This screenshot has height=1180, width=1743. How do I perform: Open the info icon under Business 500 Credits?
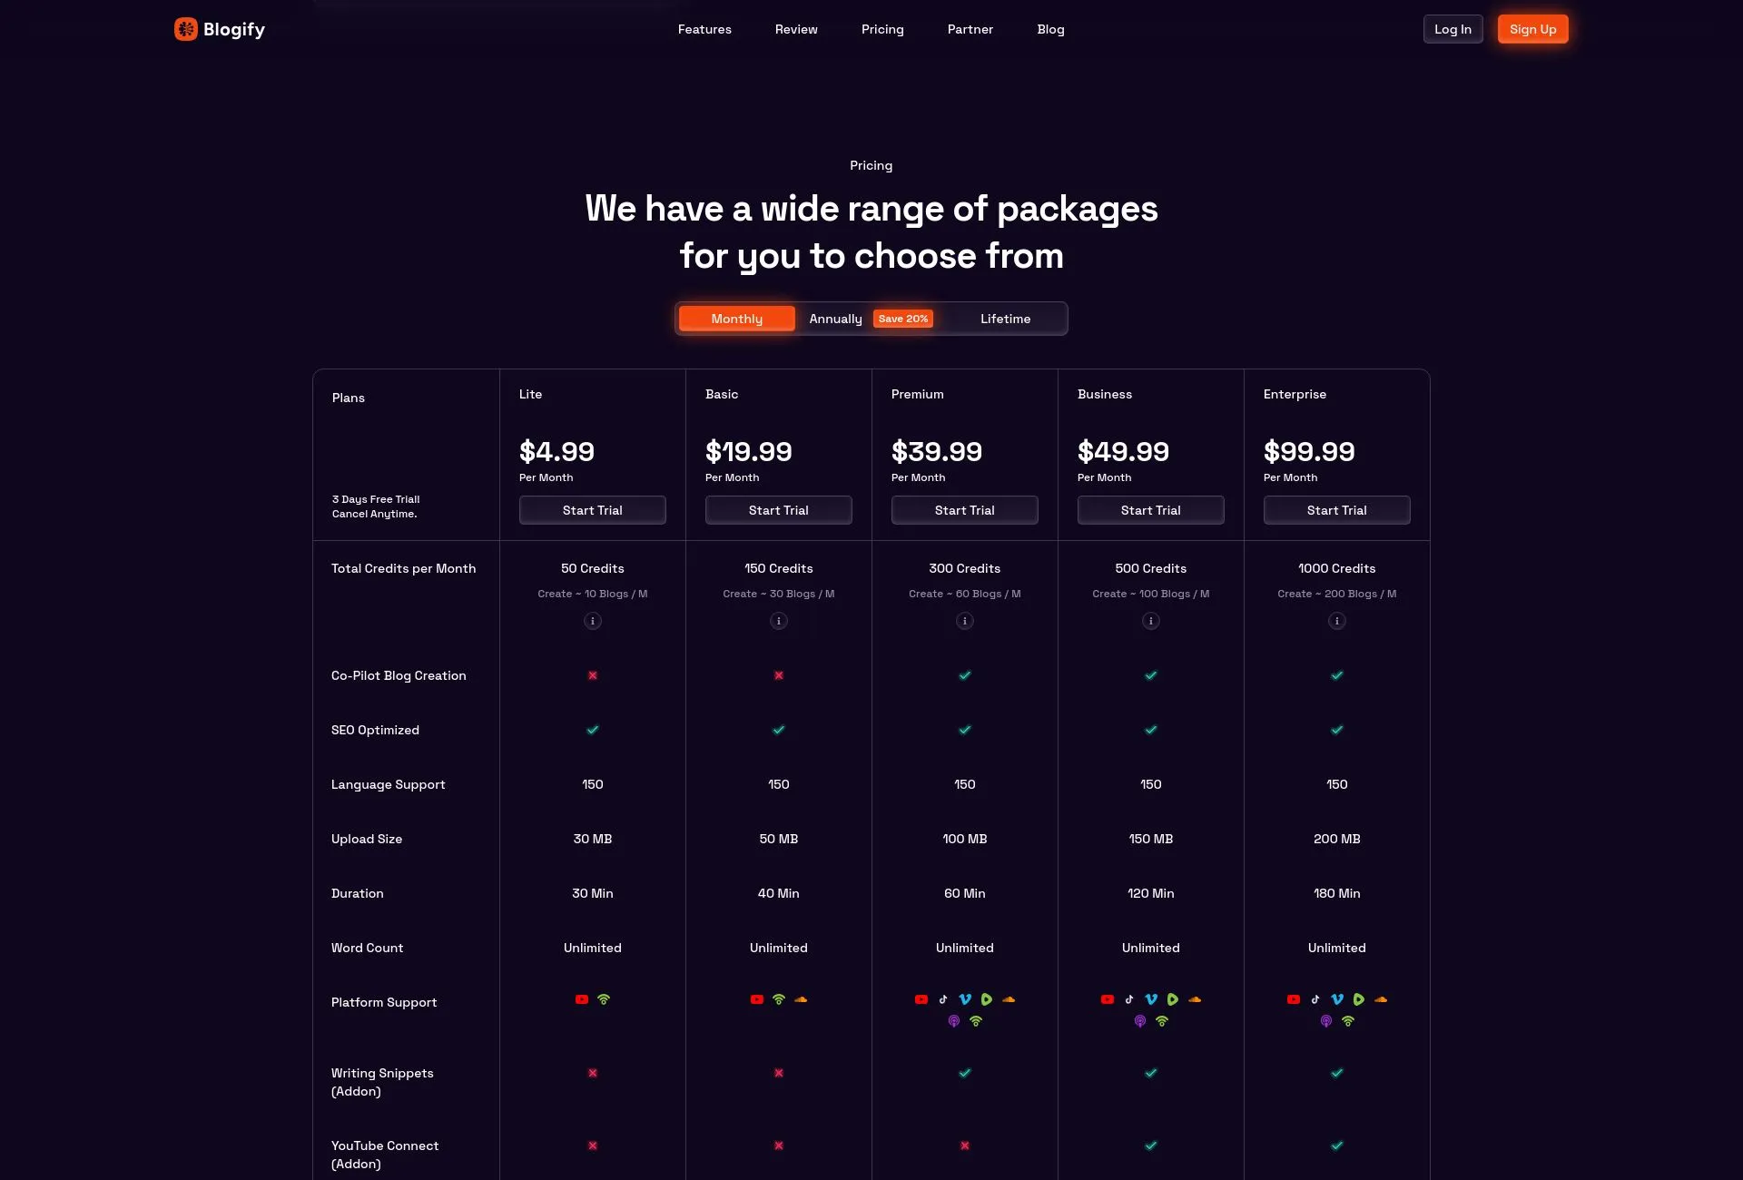pos(1150,621)
